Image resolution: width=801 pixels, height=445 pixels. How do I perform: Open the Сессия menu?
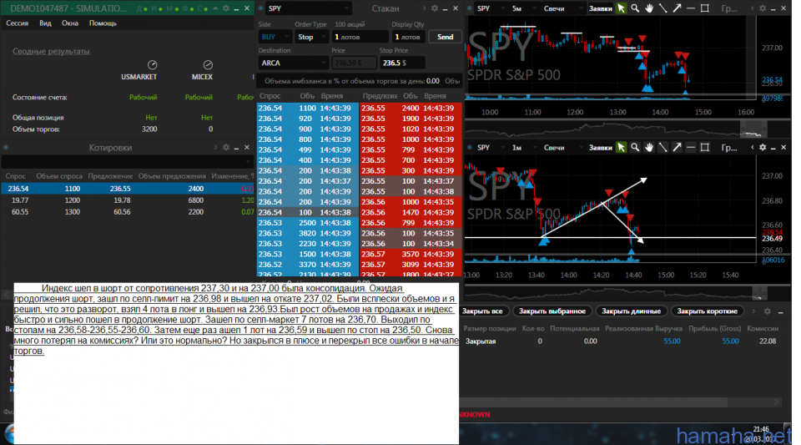(17, 23)
